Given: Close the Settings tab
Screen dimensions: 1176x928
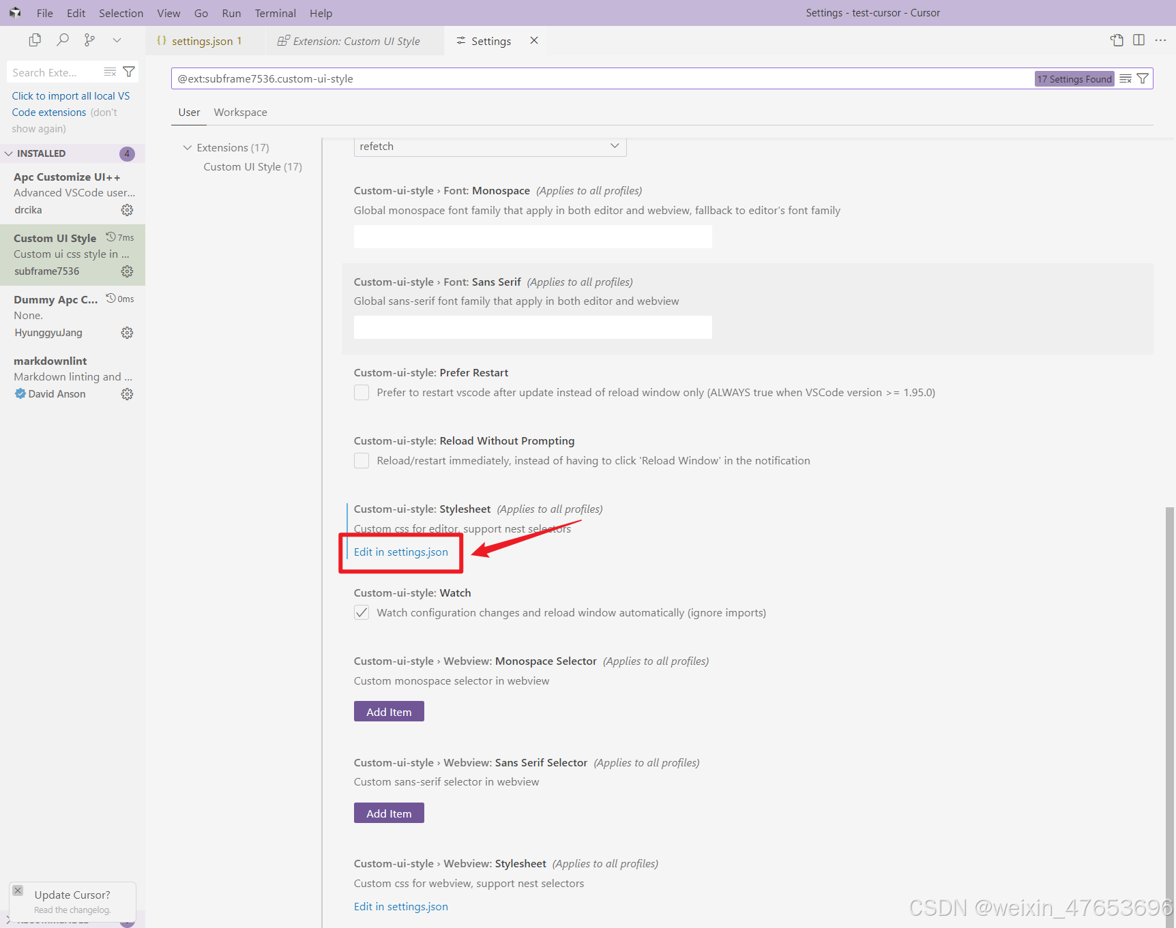Looking at the screenshot, I should (534, 41).
